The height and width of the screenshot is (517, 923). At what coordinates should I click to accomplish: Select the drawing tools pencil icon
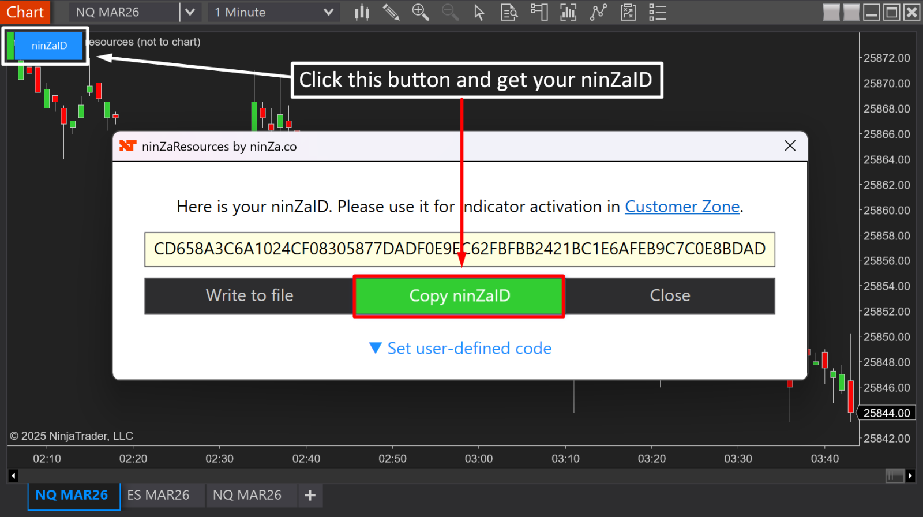pos(391,12)
